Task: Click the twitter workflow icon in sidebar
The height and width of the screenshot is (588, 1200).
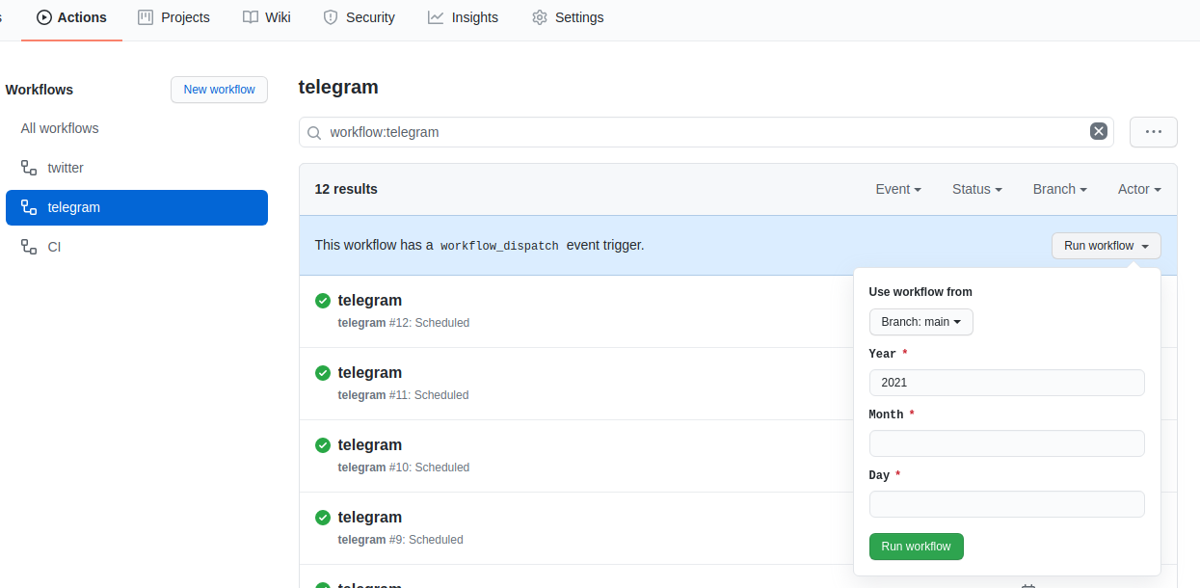Action: (x=29, y=168)
